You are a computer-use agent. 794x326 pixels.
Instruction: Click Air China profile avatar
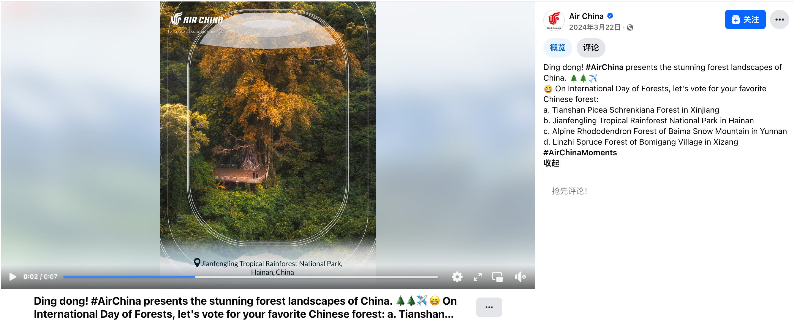tap(553, 20)
